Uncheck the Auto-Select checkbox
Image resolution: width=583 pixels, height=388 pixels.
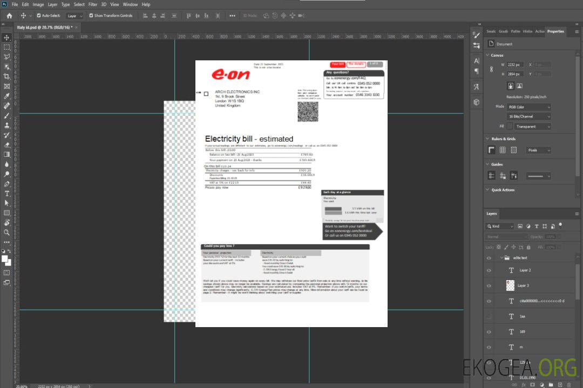39,16
